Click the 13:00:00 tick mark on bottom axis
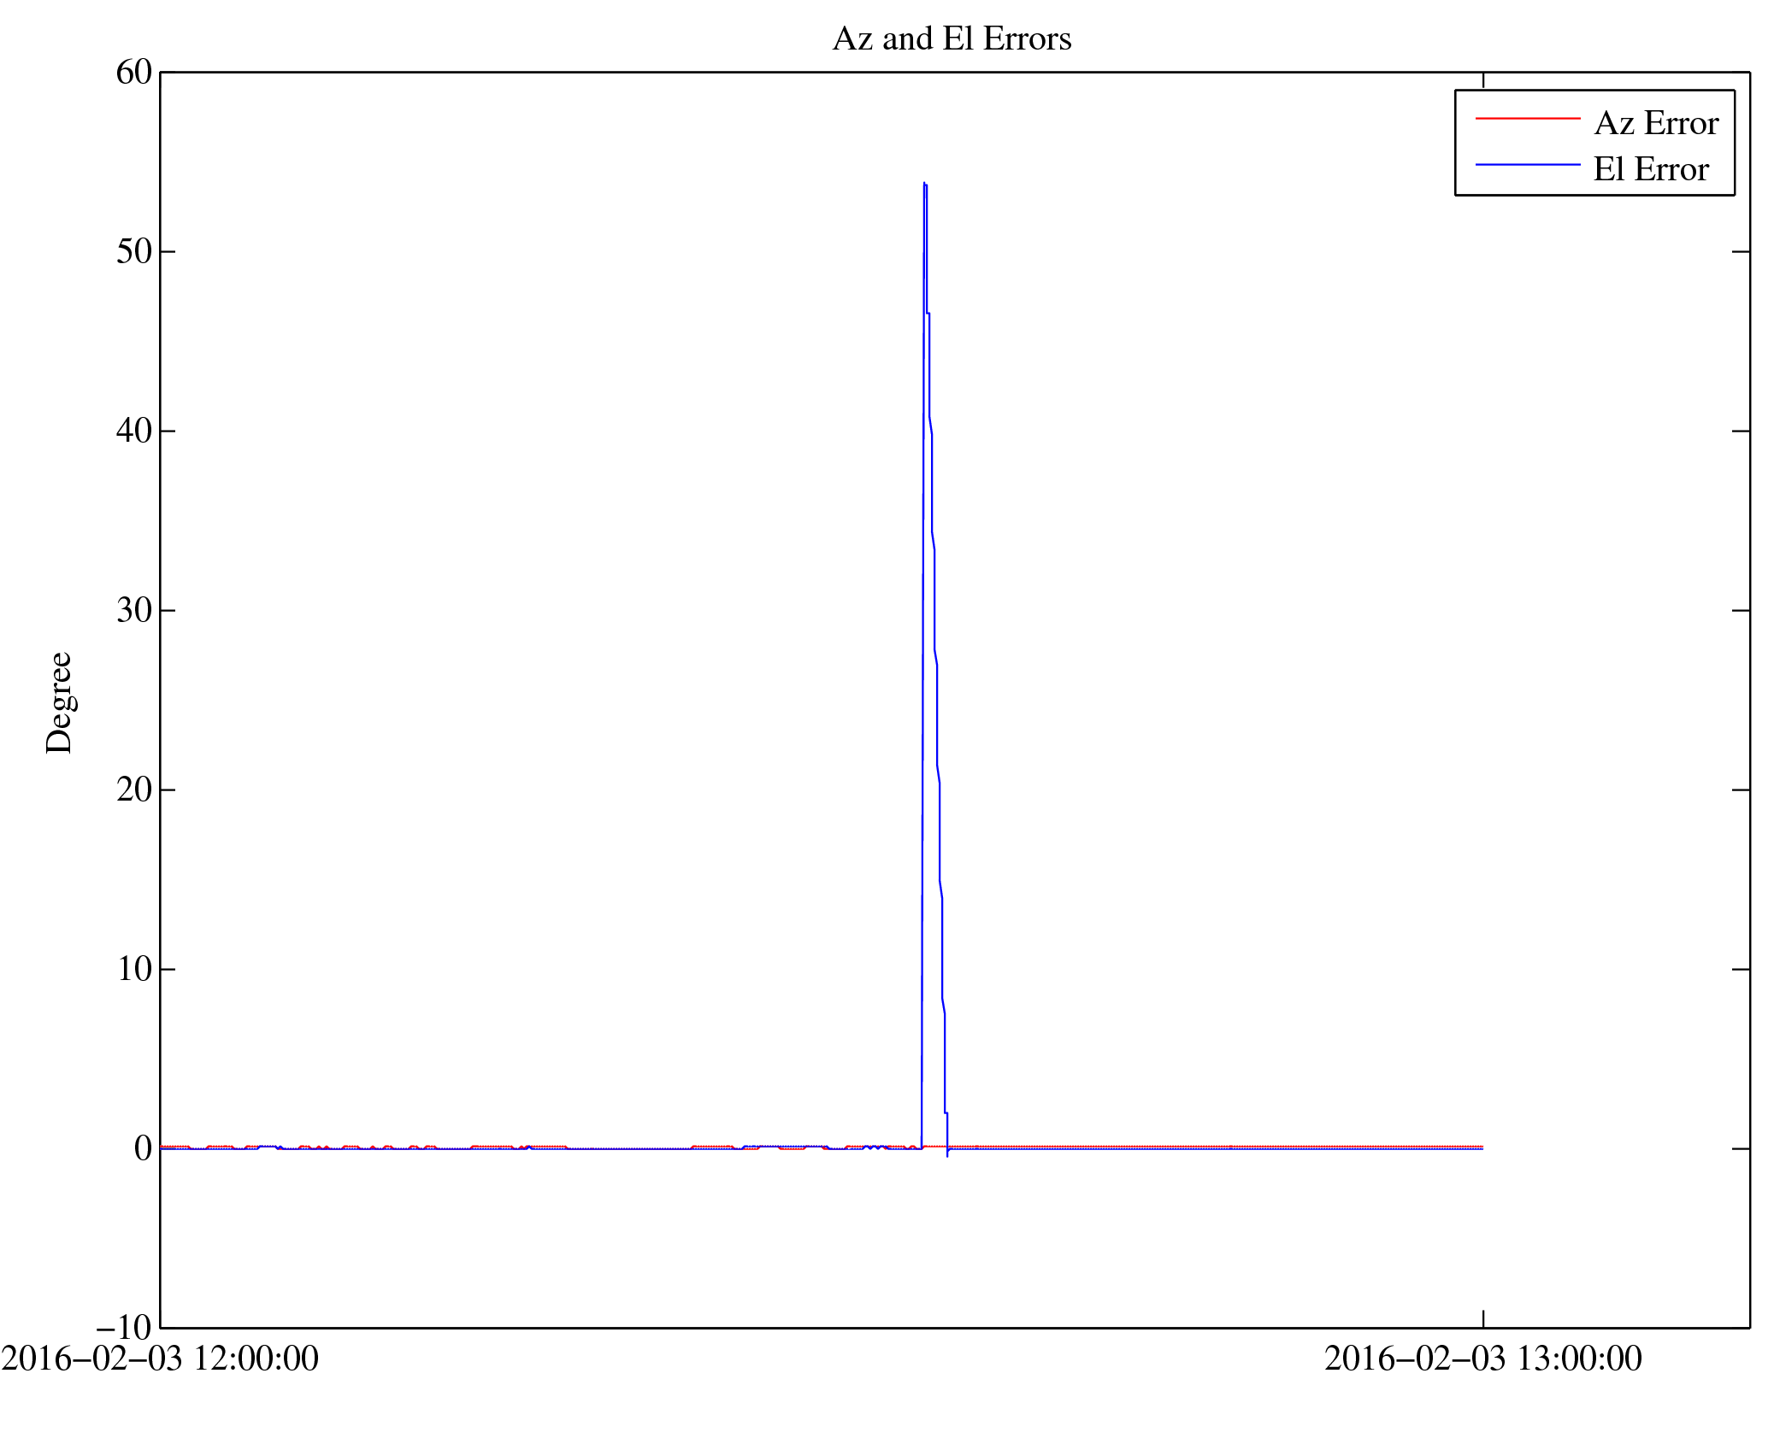This screenshot has width=1774, height=1438. (1482, 1319)
